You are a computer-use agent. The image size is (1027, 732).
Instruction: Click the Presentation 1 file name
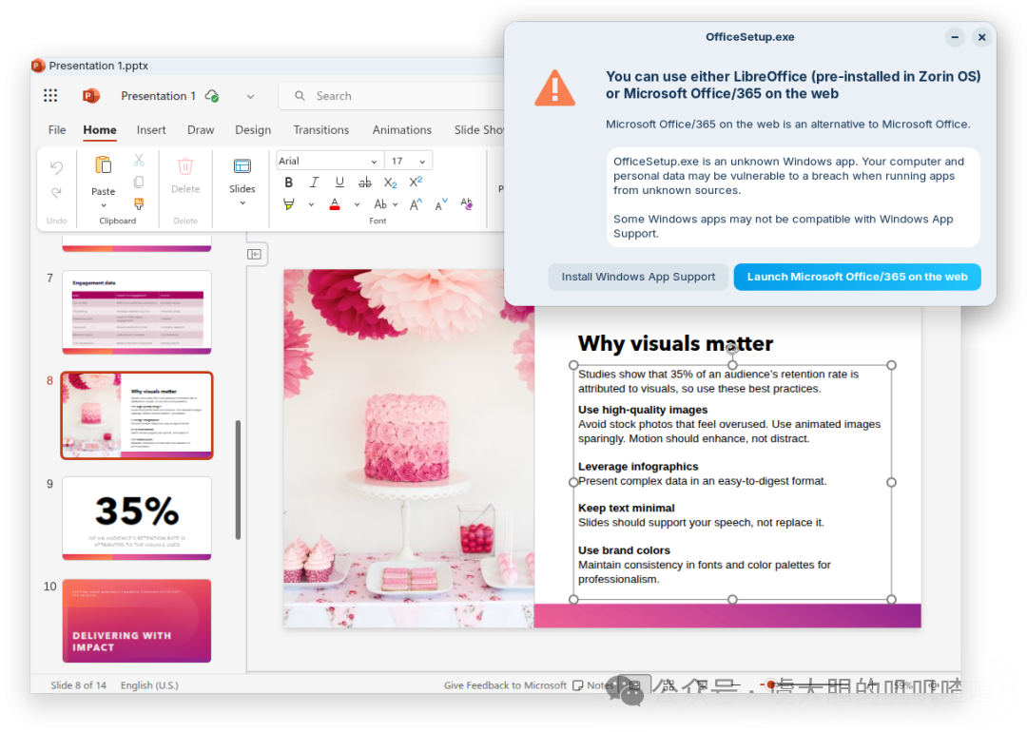(158, 96)
